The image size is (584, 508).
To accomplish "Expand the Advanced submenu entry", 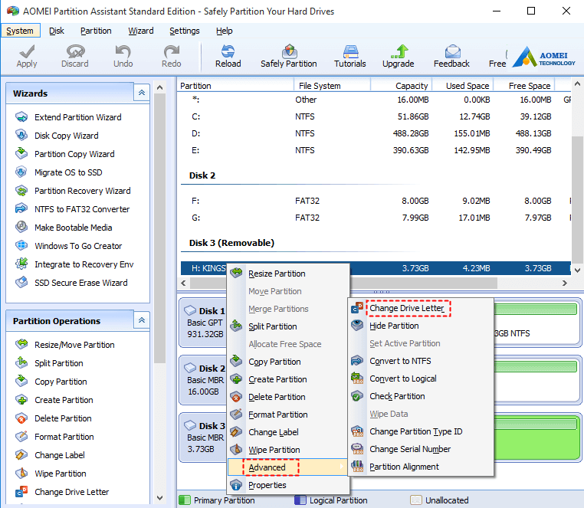I will (x=267, y=467).
